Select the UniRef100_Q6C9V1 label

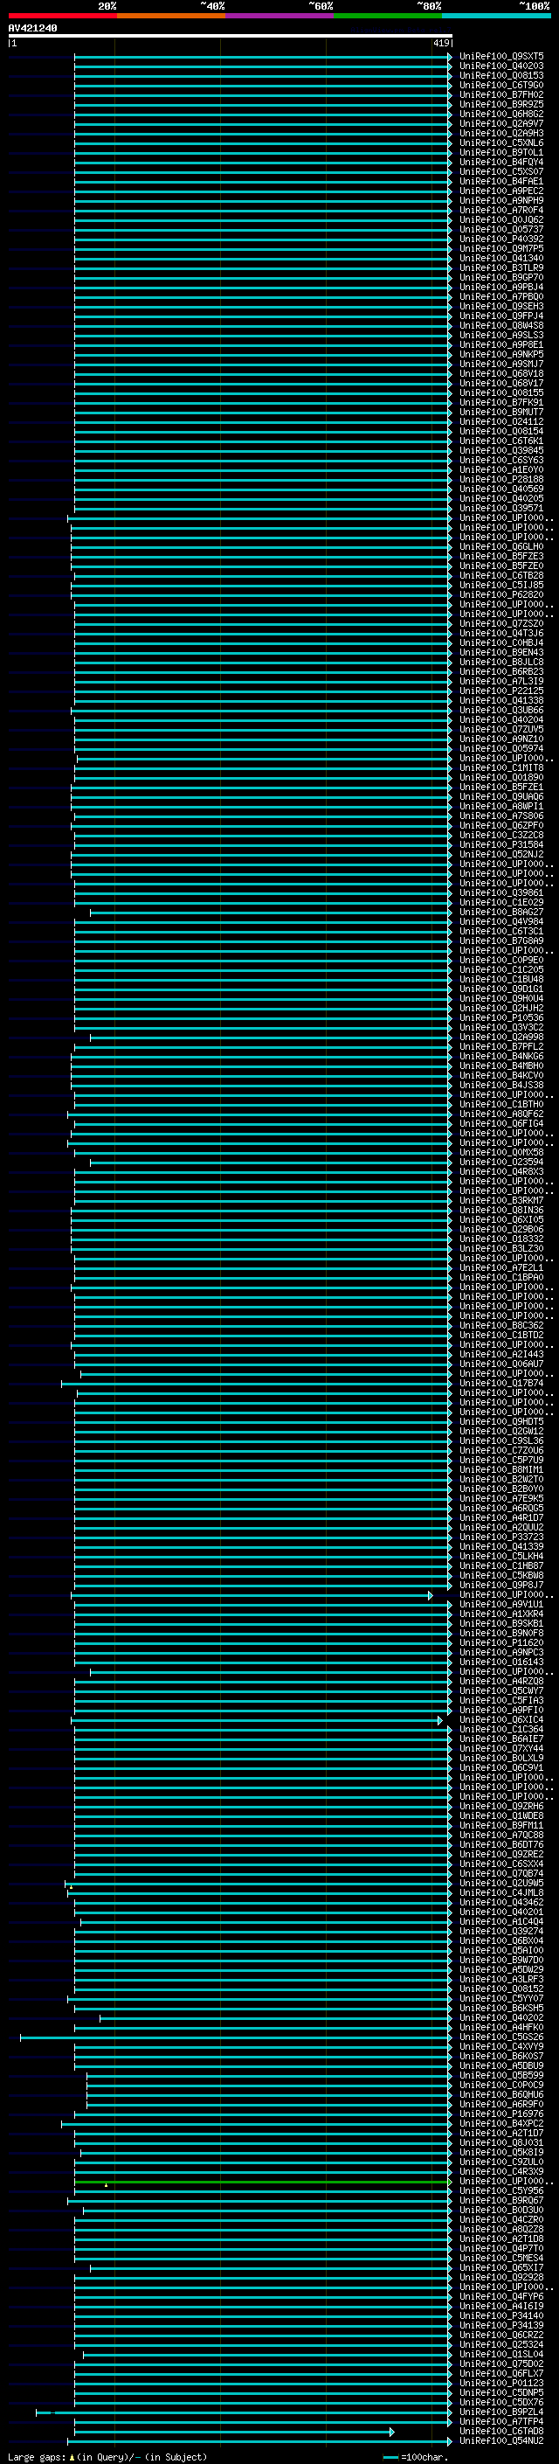pyautogui.click(x=501, y=1767)
